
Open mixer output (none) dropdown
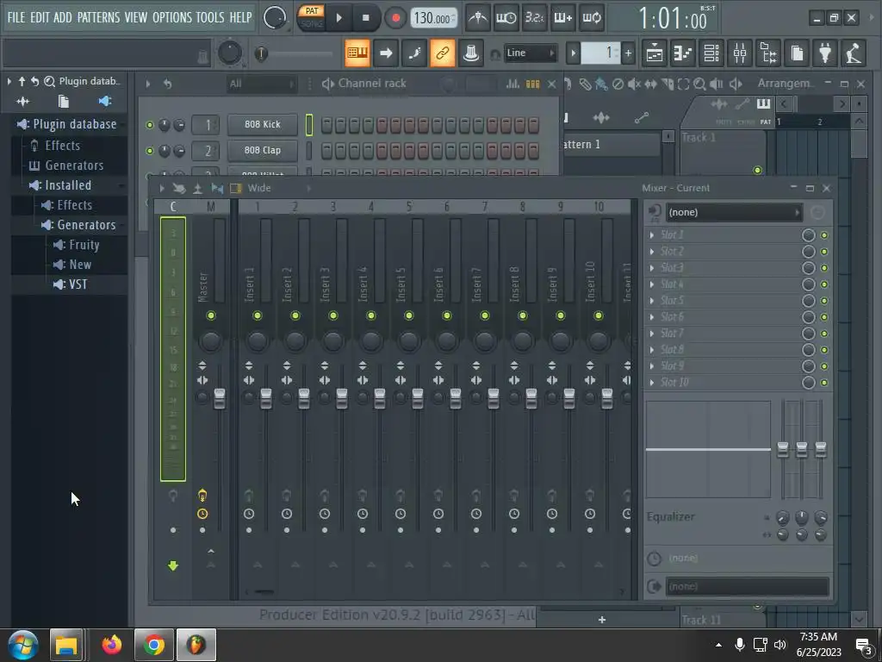tap(747, 586)
